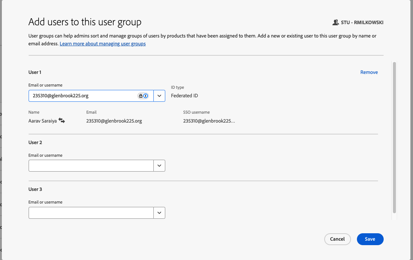Viewport: 413px width, 260px height.
Task: Select the User 3 email or username input
Action: tap(91, 213)
